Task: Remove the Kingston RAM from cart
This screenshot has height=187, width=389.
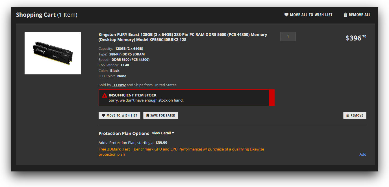Action: [x=355, y=115]
